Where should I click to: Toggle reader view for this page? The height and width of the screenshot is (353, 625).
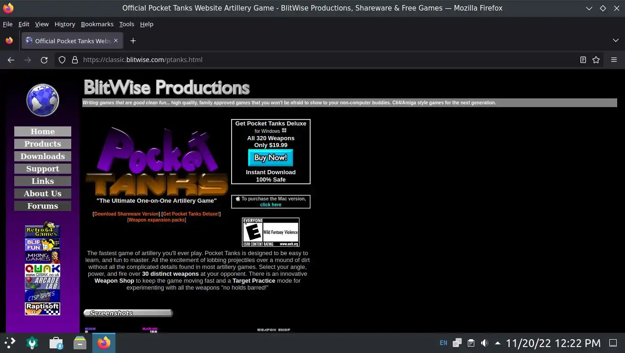click(x=583, y=60)
